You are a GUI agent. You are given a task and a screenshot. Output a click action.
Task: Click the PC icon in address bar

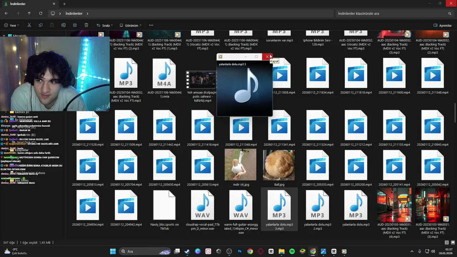coord(53,14)
